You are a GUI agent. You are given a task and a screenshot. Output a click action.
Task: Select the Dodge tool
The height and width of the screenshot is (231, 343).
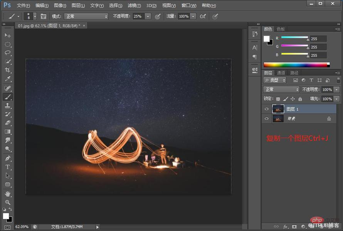[x=7, y=149]
